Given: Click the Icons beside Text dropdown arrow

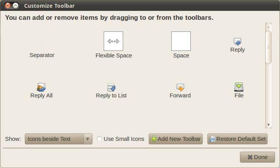Looking at the screenshot, I should pos(88,139).
